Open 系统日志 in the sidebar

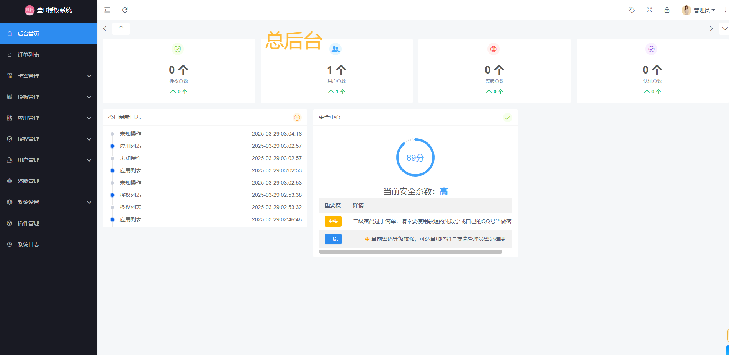tap(28, 244)
